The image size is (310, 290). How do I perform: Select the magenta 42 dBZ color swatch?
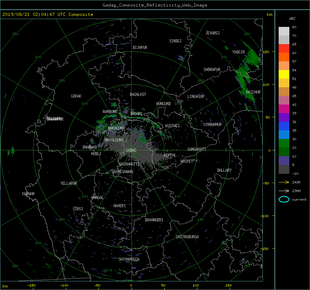pyautogui.click(x=284, y=109)
